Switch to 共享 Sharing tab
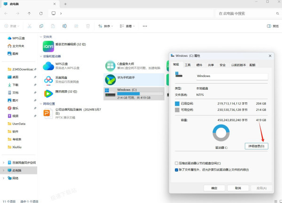Viewport: 282px width, 203px height. [x=211, y=65]
